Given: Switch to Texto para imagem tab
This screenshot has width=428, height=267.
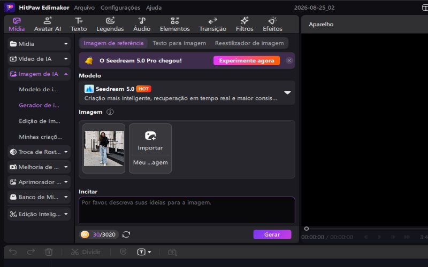Looking at the screenshot, I should tap(179, 43).
